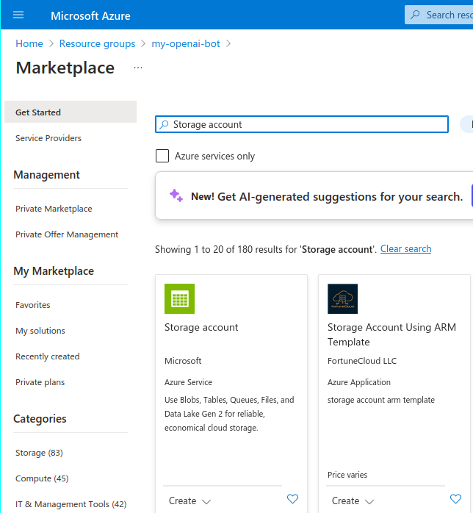Open the hamburger portal menu
Screen dimensions: 473x513
(x=18, y=15)
